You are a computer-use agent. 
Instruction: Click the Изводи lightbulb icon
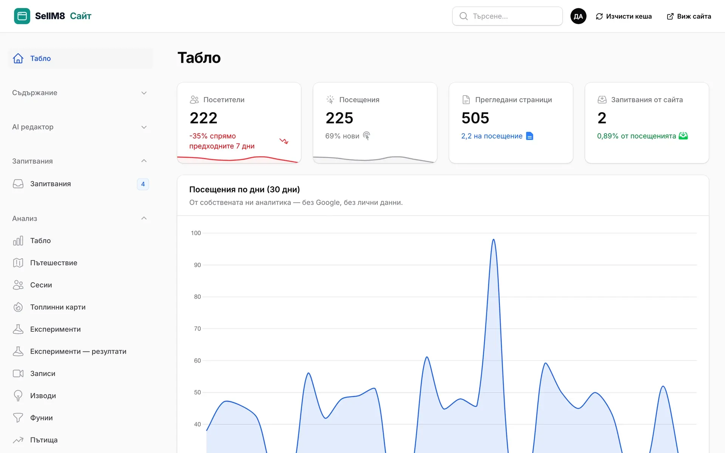tap(18, 396)
